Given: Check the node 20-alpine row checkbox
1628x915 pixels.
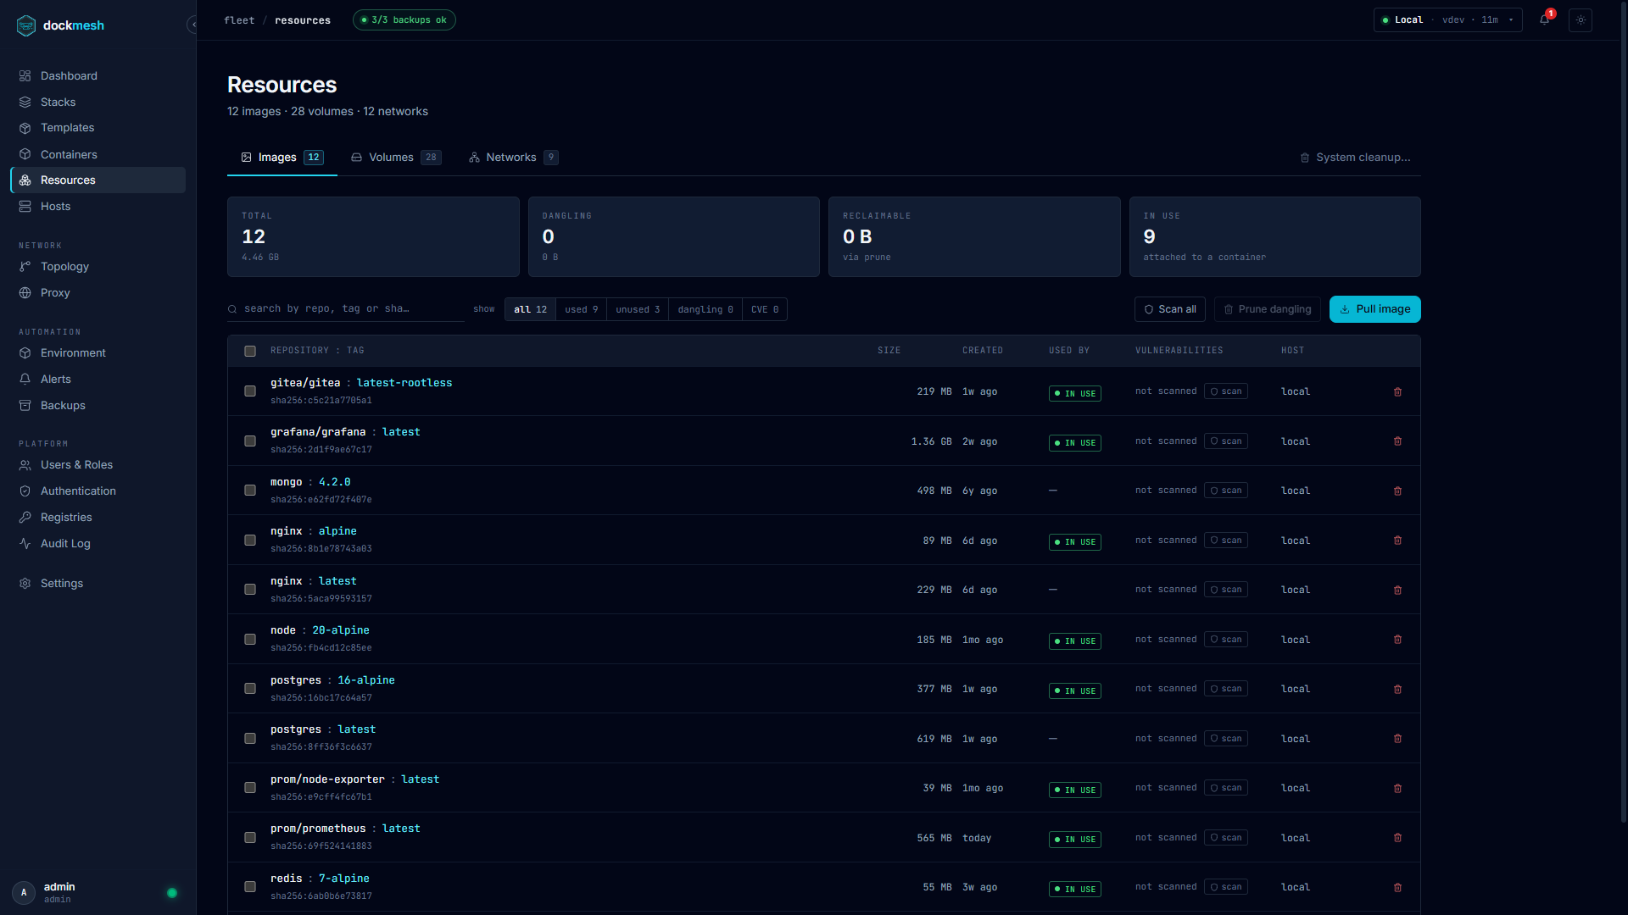Looking at the screenshot, I should [x=250, y=640].
